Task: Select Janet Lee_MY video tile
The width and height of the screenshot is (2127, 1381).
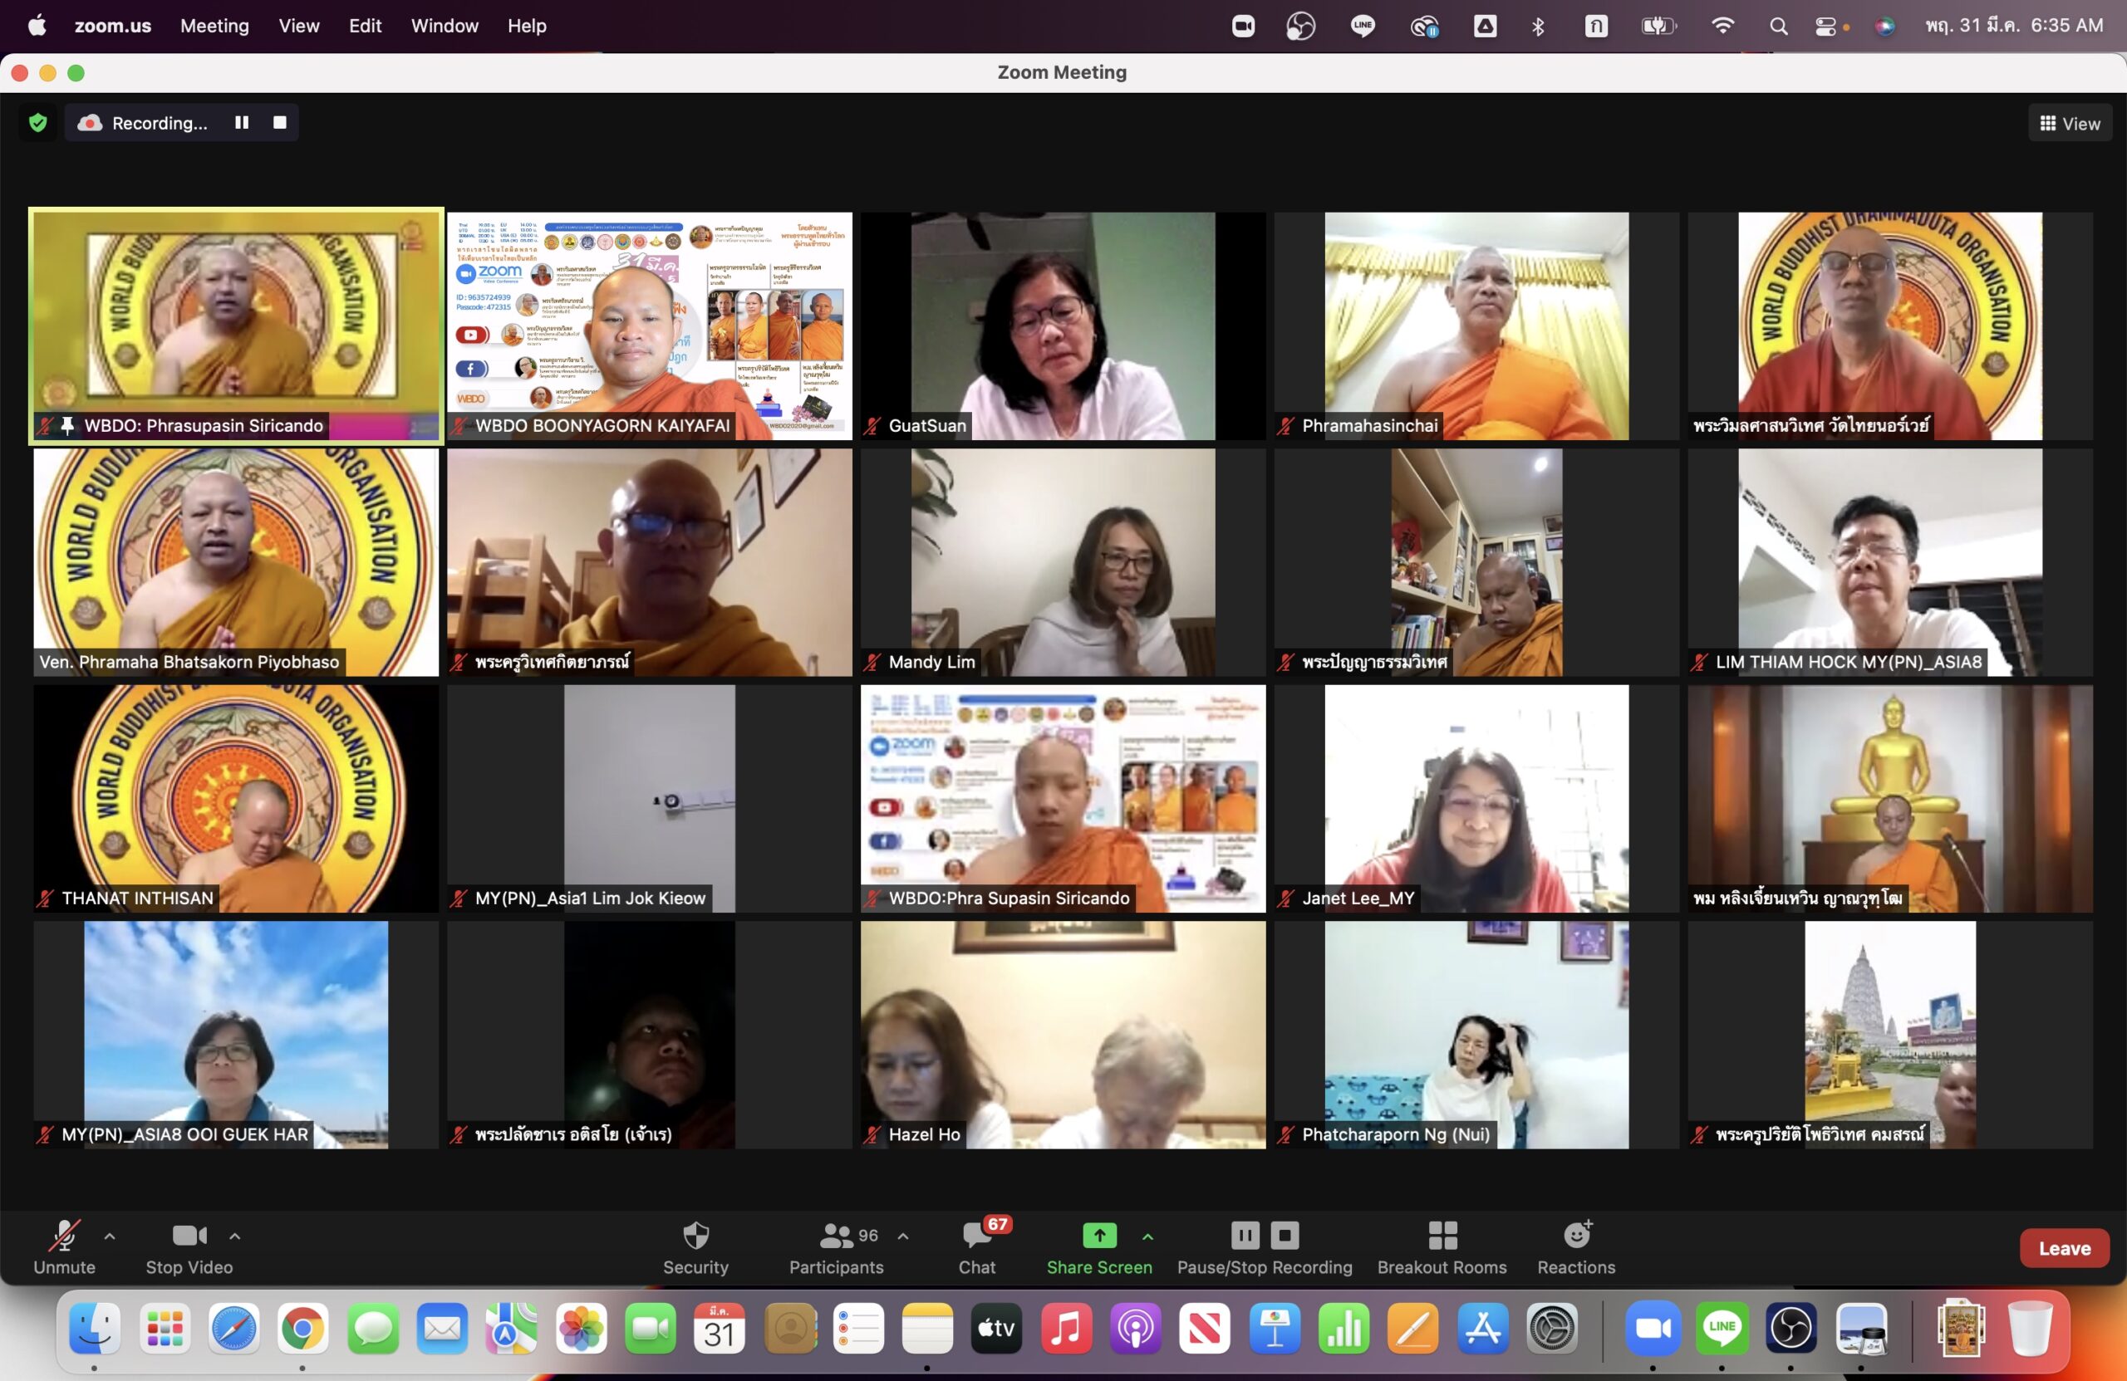Action: [x=1476, y=798]
